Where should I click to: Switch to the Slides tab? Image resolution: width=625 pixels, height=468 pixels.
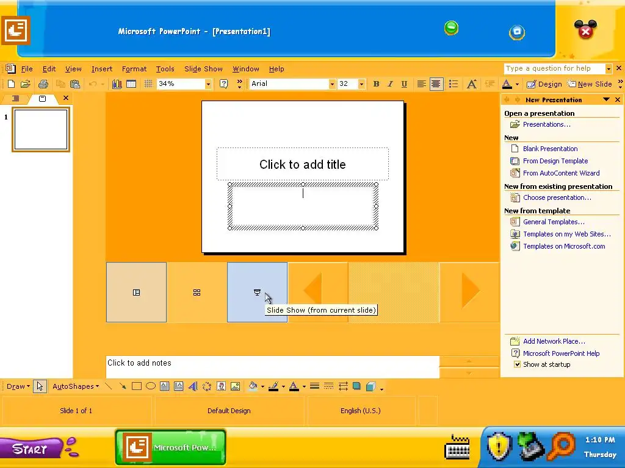[x=42, y=98]
